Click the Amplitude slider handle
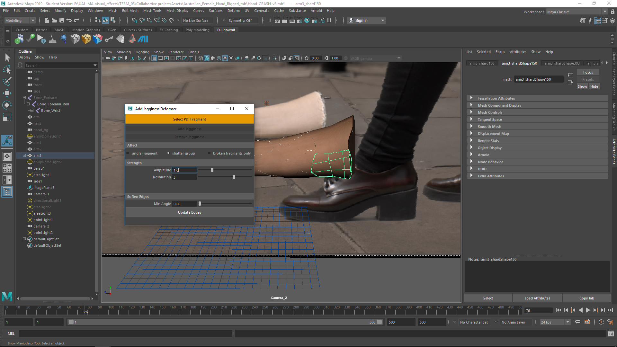 [212, 170]
